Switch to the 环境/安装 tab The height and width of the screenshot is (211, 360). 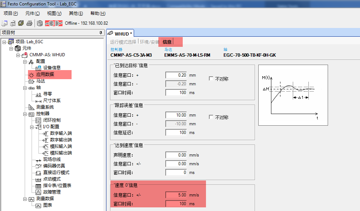pyautogui.click(x=149, y=42)
